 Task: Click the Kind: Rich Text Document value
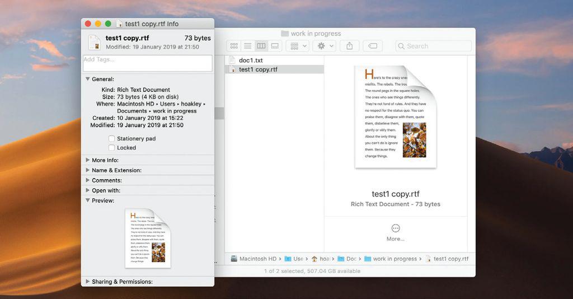click(x=143, y=90)
